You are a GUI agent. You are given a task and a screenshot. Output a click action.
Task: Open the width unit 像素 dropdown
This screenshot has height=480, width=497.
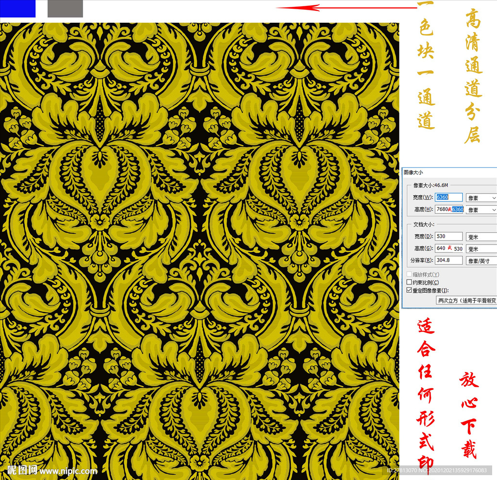point(481,198)
